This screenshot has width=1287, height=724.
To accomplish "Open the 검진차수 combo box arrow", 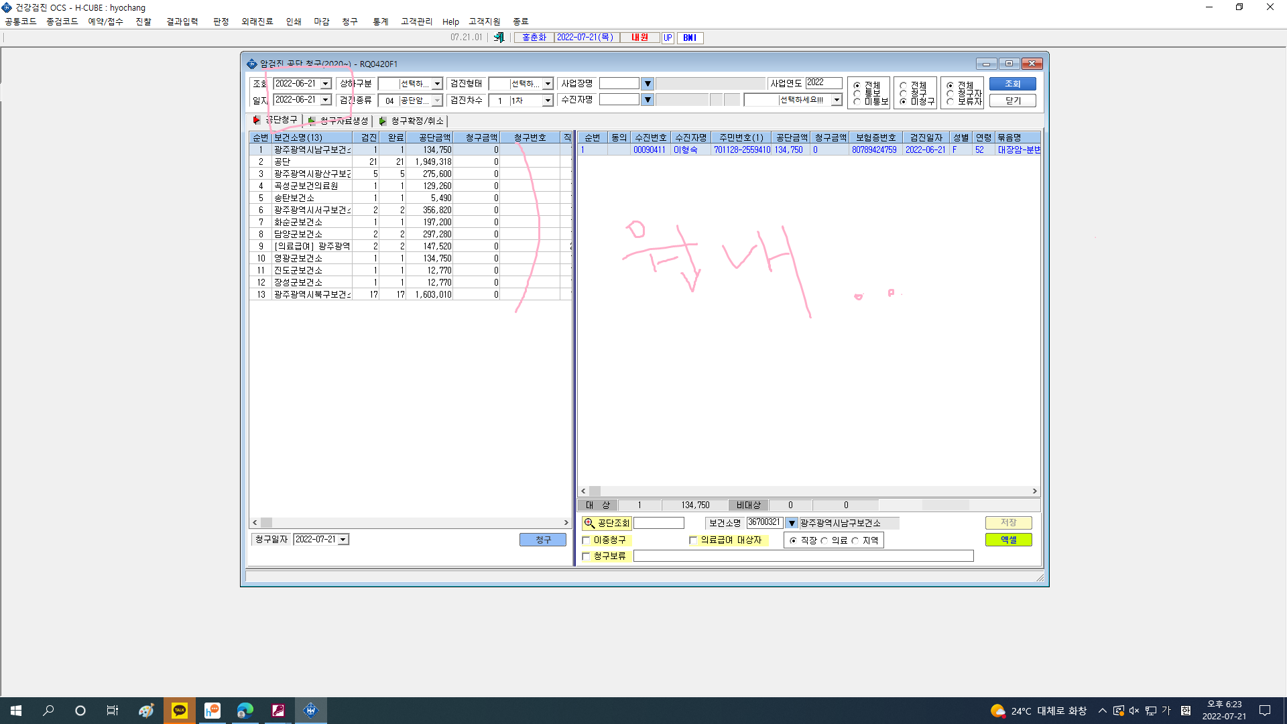I will [548, 101].
